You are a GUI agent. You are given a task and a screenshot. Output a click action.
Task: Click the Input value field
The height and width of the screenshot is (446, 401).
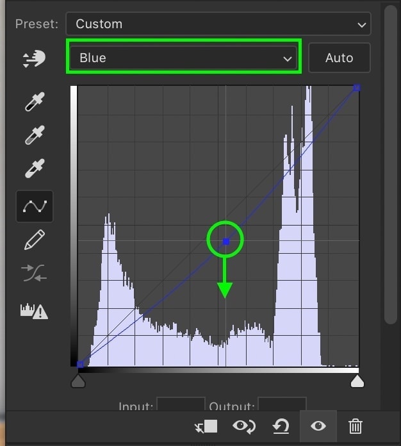click(181, 404)
